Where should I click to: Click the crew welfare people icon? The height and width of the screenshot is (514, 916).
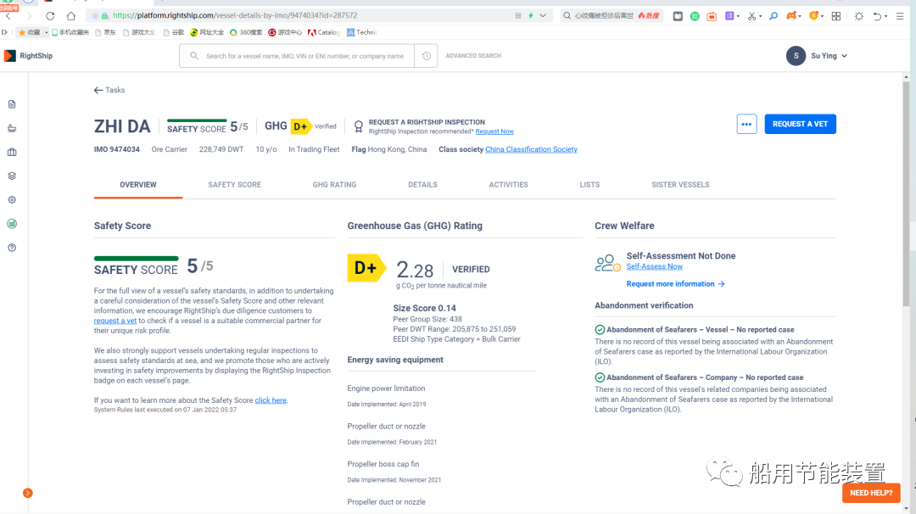[x=607, y=263]
